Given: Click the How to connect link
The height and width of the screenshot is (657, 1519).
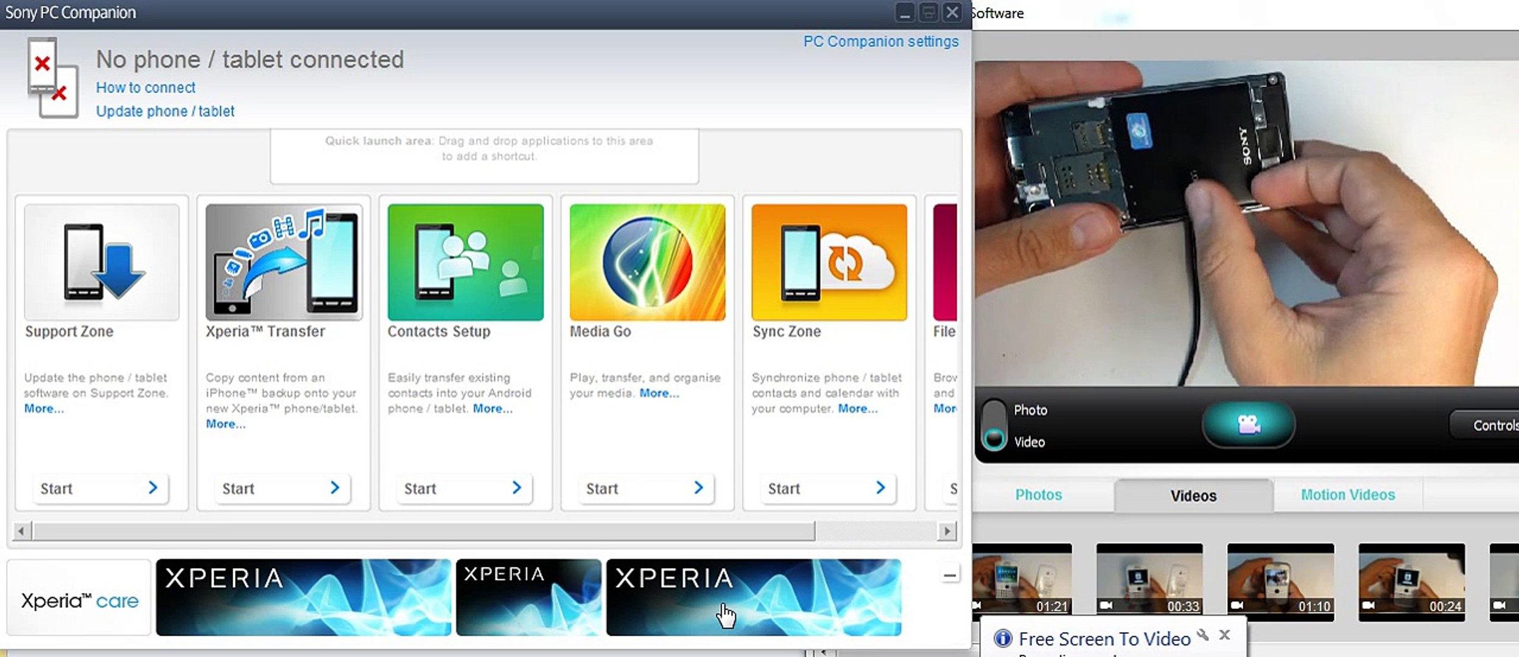Looking at the screenshot, I should [x=146, y=88].
